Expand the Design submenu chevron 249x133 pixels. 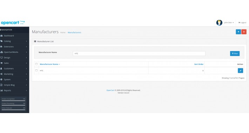tap(26, 58)
